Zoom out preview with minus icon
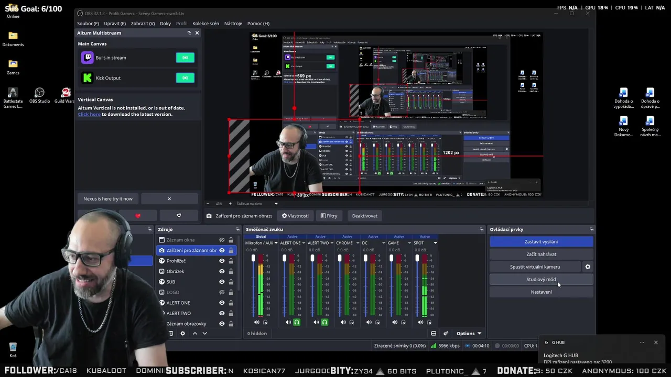671x377 pixels. [208, 204]
